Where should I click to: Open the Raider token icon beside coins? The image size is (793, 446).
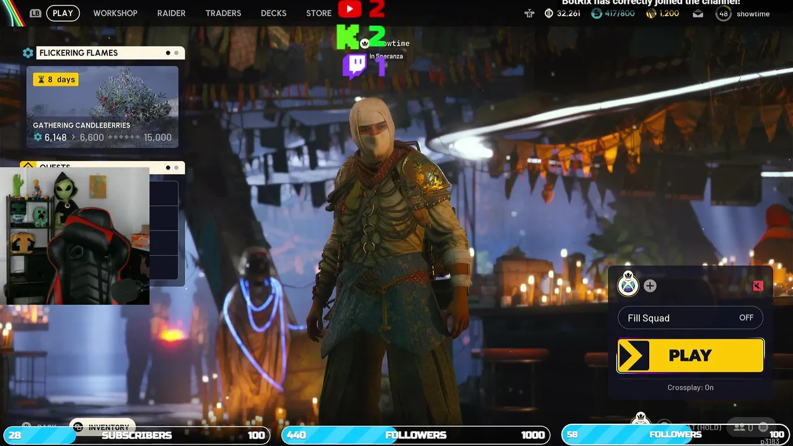[529, 13]
